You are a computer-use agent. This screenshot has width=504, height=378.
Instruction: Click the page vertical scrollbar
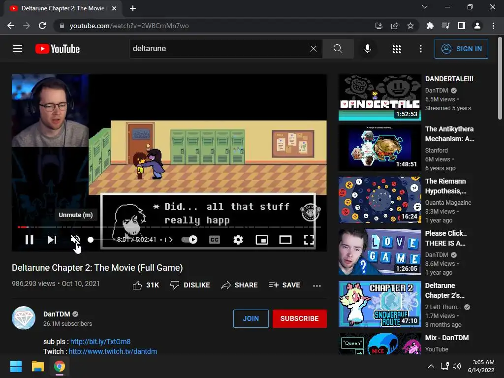tap(500, 78)
